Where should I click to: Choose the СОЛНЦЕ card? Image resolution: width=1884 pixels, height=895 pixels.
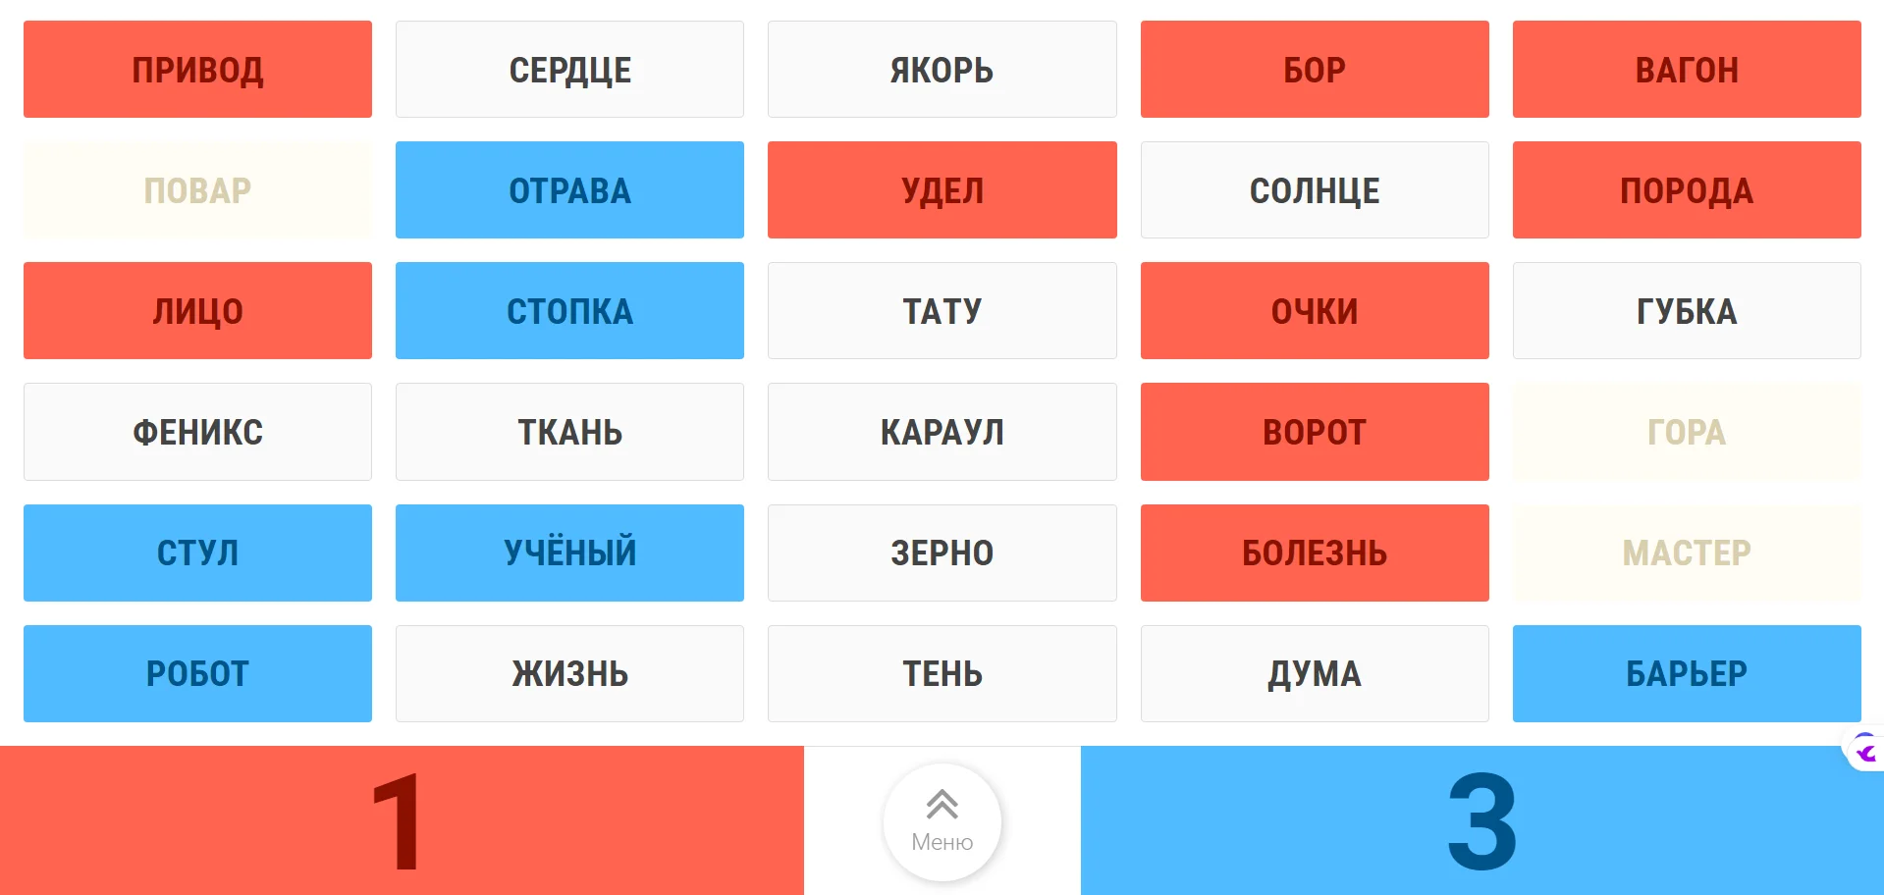1314,190
